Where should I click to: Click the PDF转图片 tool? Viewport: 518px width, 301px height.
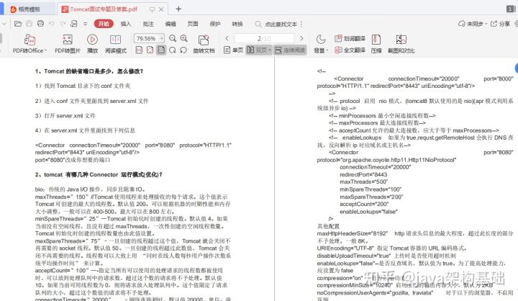point(68,44)
